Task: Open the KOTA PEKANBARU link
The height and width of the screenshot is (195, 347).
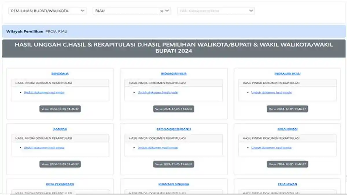Action: coord(60,184)
